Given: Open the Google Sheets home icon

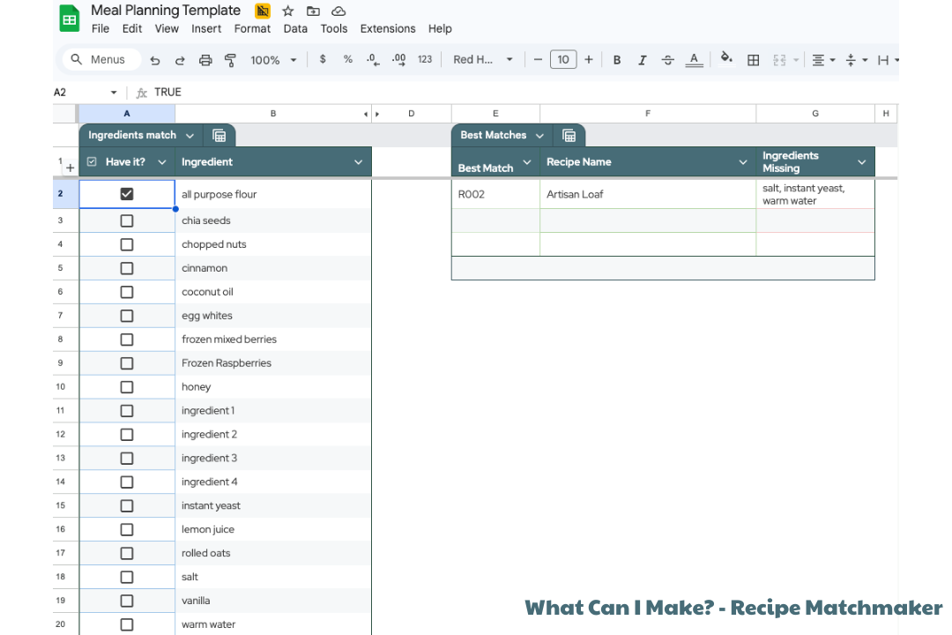Looking at the screenshot, I should coord(70,19).
